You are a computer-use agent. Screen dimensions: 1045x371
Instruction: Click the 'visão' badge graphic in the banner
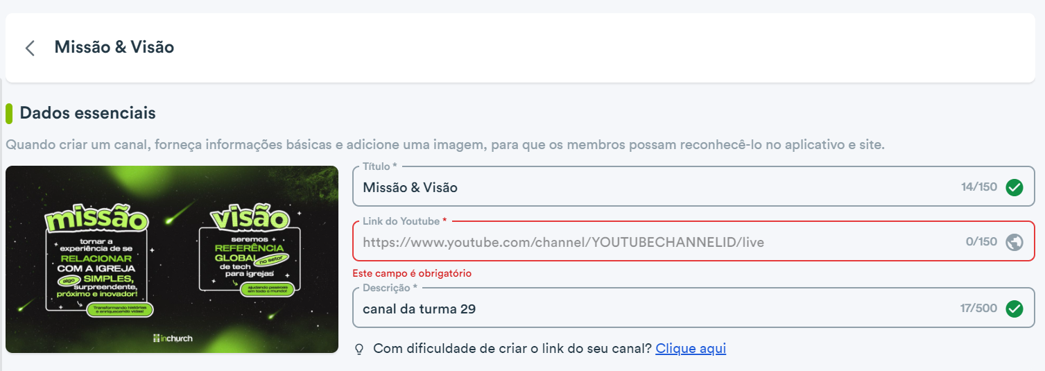coord(250,218)
